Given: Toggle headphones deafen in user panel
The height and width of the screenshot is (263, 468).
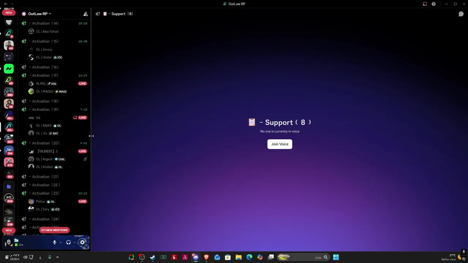Looking at the screenshot, I should pyautogui.click(x=68, y=242).
